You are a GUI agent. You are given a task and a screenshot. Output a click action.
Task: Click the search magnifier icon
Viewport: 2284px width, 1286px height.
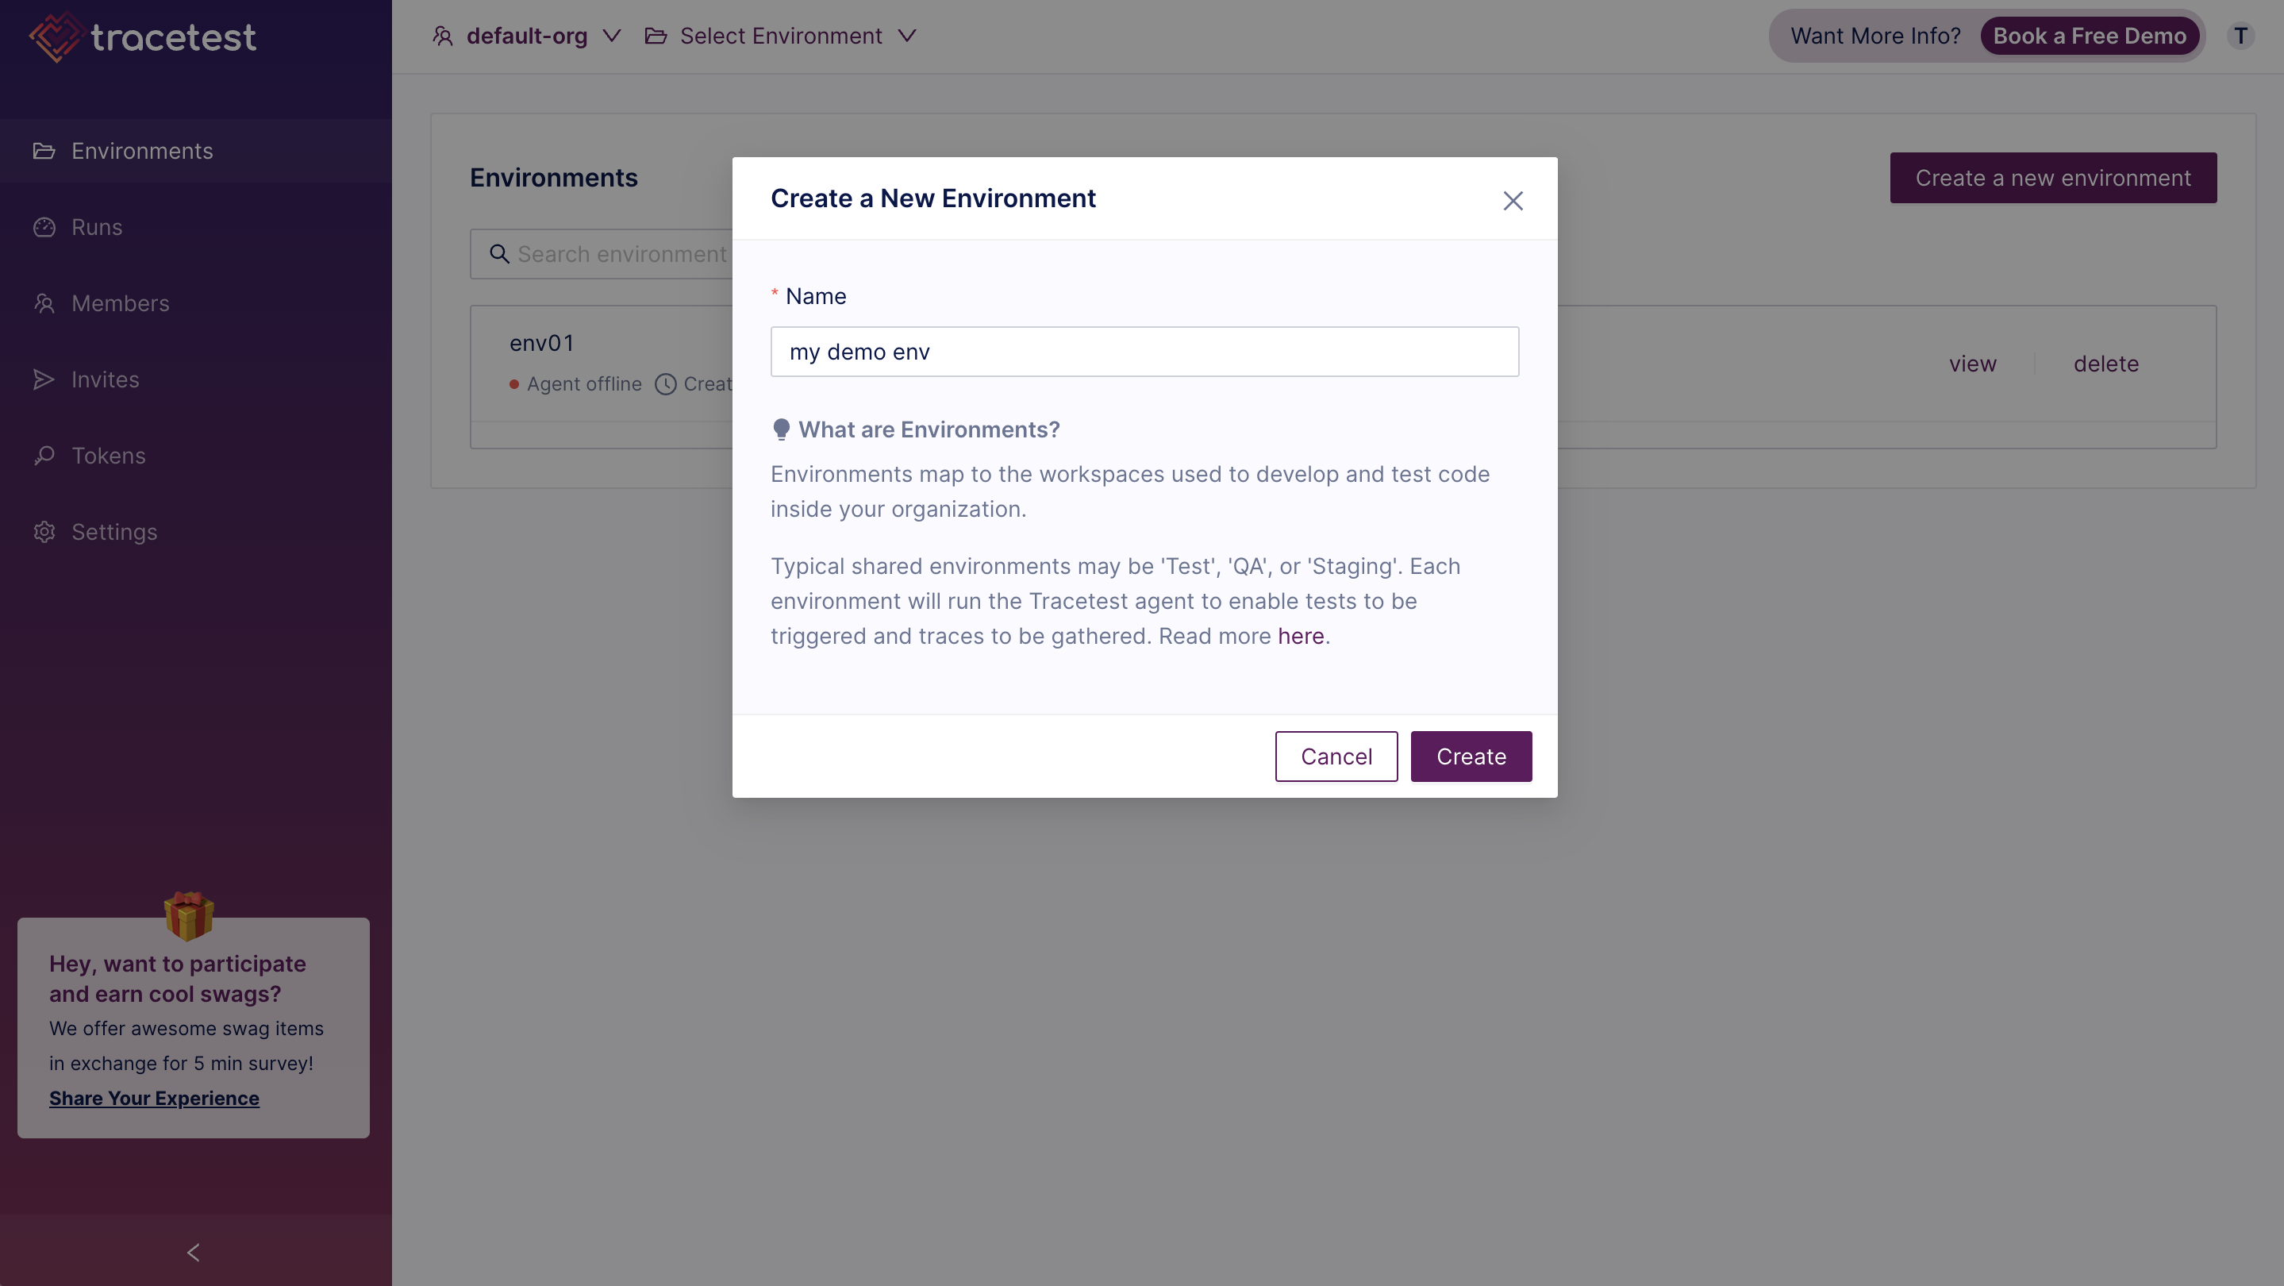point(499,255)
